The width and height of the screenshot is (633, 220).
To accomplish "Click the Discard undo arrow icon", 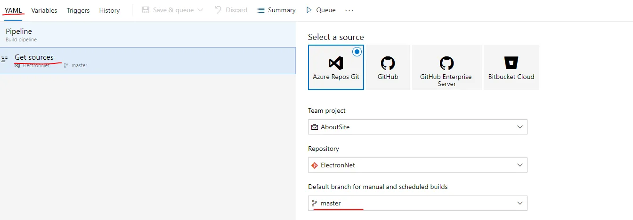I will click(219, 10).
